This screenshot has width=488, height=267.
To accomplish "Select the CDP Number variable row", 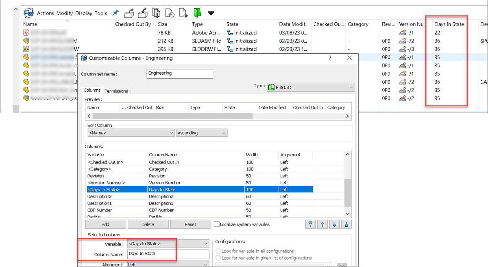I will 199,210.
